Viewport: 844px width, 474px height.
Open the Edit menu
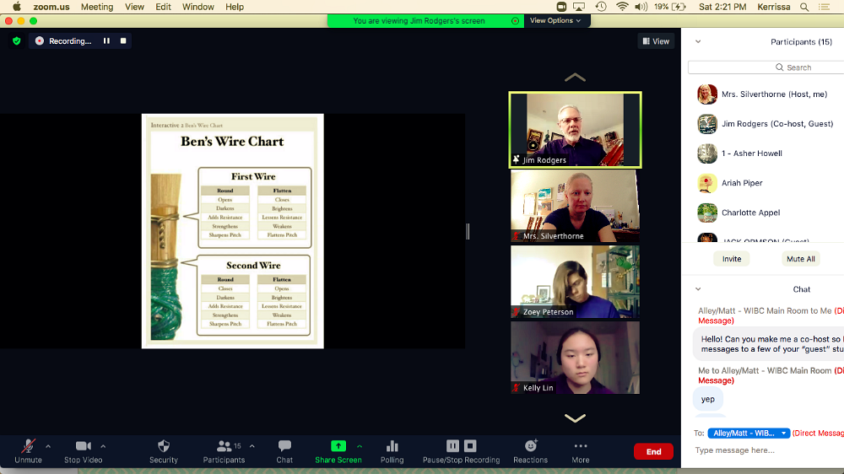(163, 7)
